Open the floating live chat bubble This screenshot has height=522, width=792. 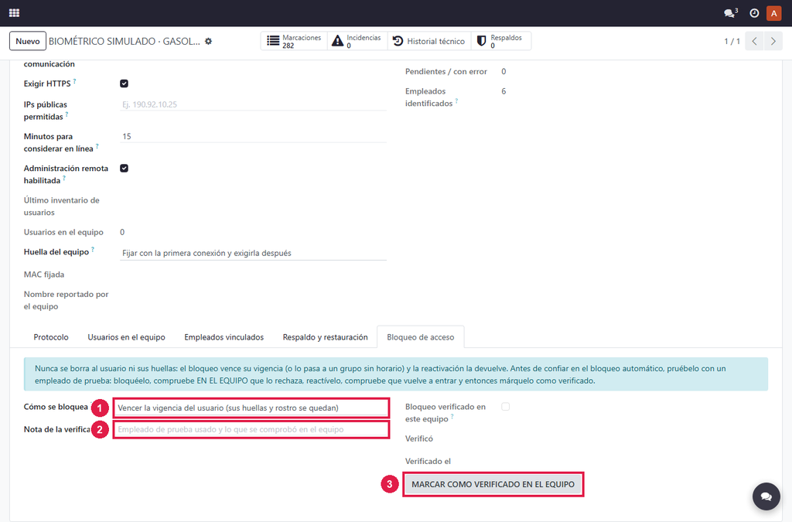[x=766, y=496]
